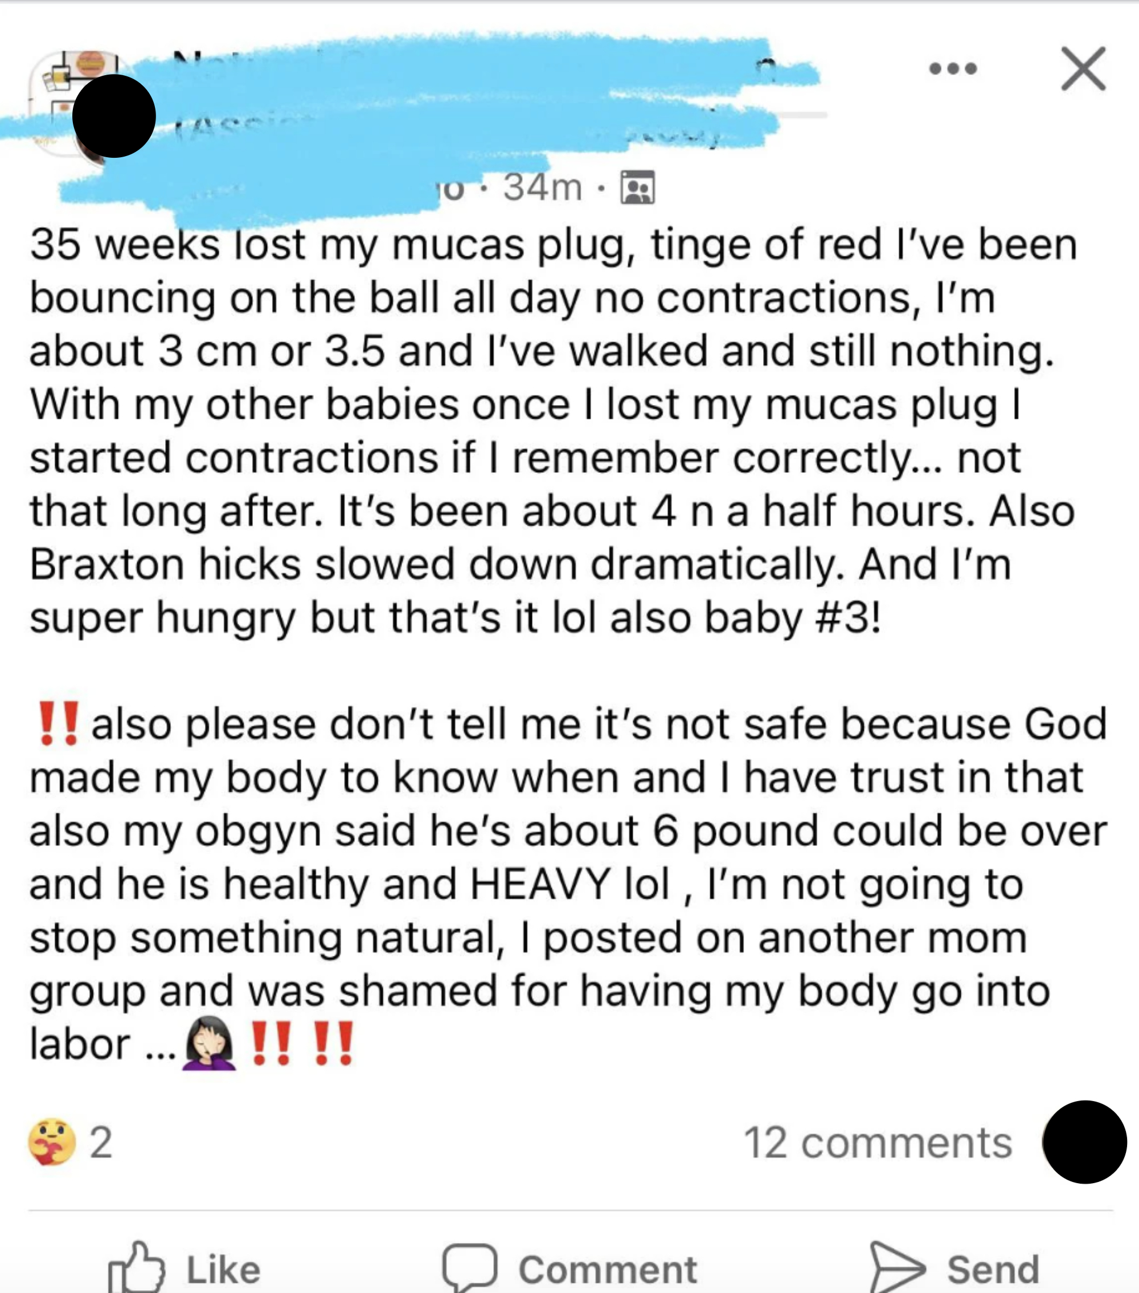Click the facepalm emoji in the post

(210, 1043)
